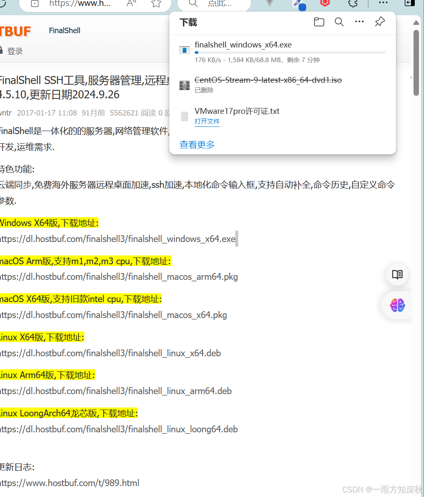This screenshot has width=424, height=497.
Task: Open more options in downloads panel
Action: (359, 21)
